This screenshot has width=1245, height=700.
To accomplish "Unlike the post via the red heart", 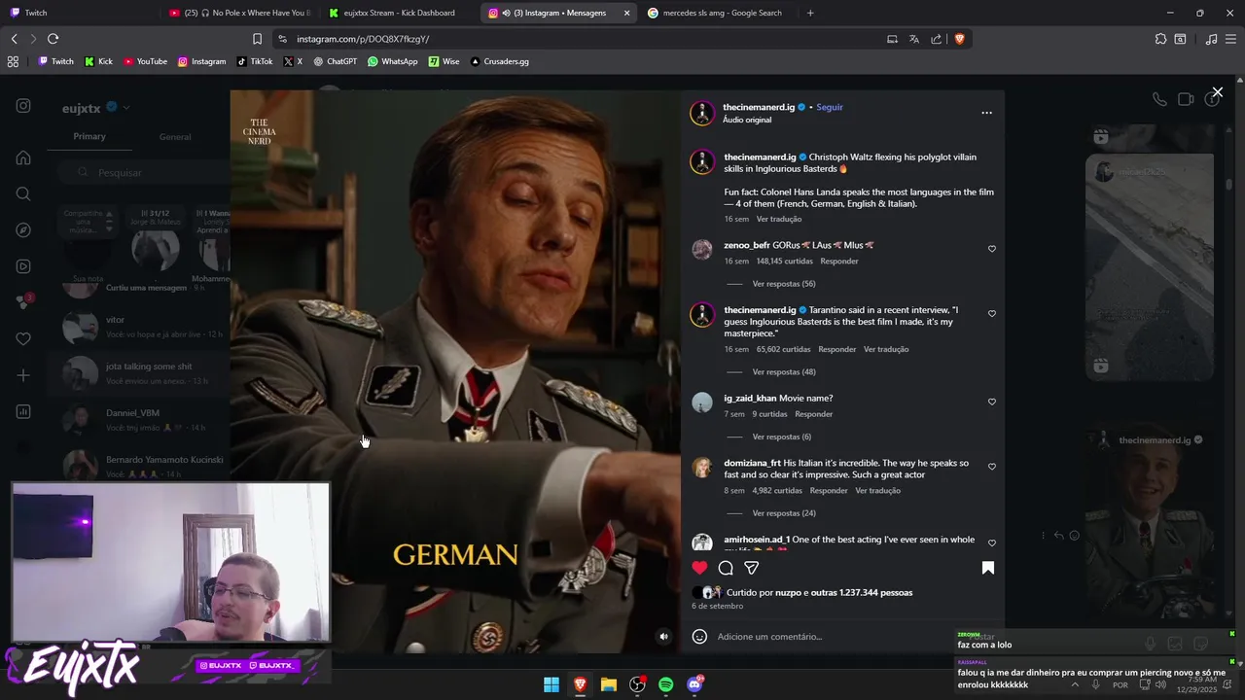I will click(699, 568).
